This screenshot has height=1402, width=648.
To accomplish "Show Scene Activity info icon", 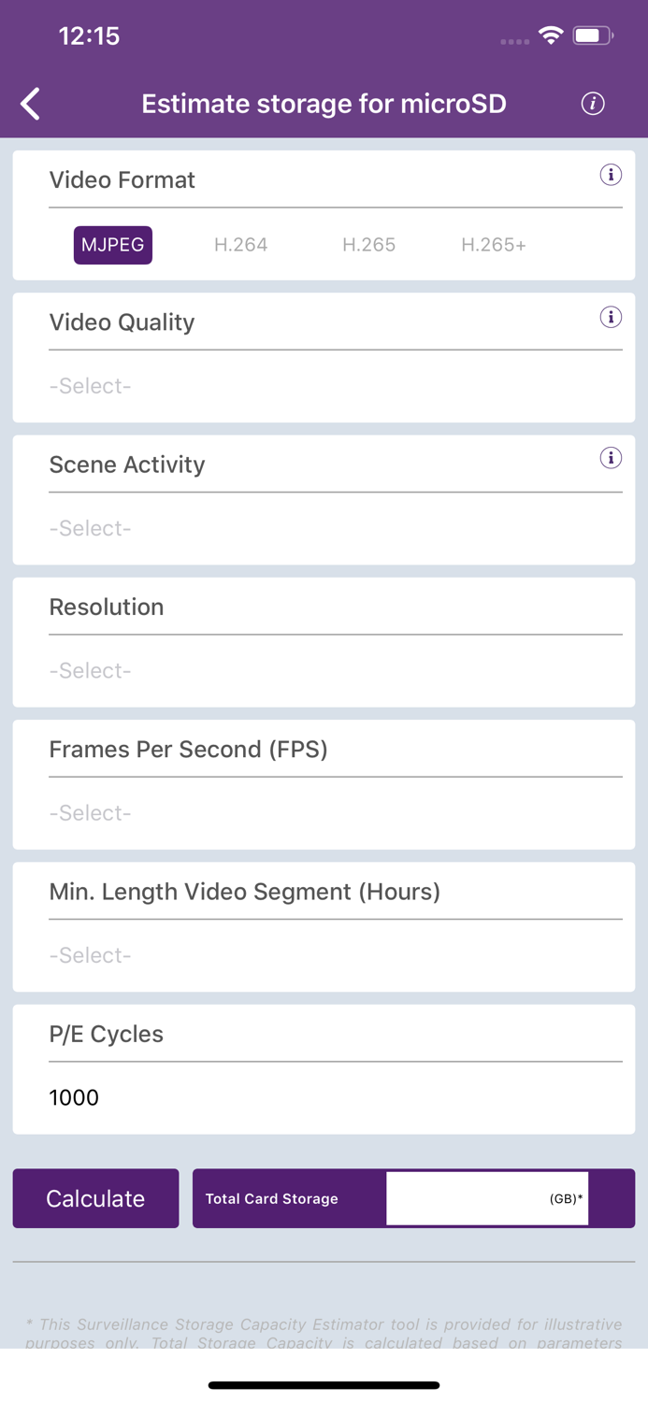I will click(611, 458).
